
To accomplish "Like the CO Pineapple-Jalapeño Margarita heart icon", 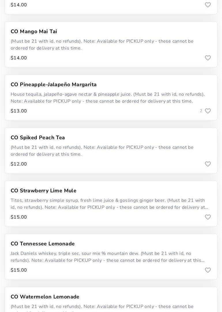I will tap(208, 111).
